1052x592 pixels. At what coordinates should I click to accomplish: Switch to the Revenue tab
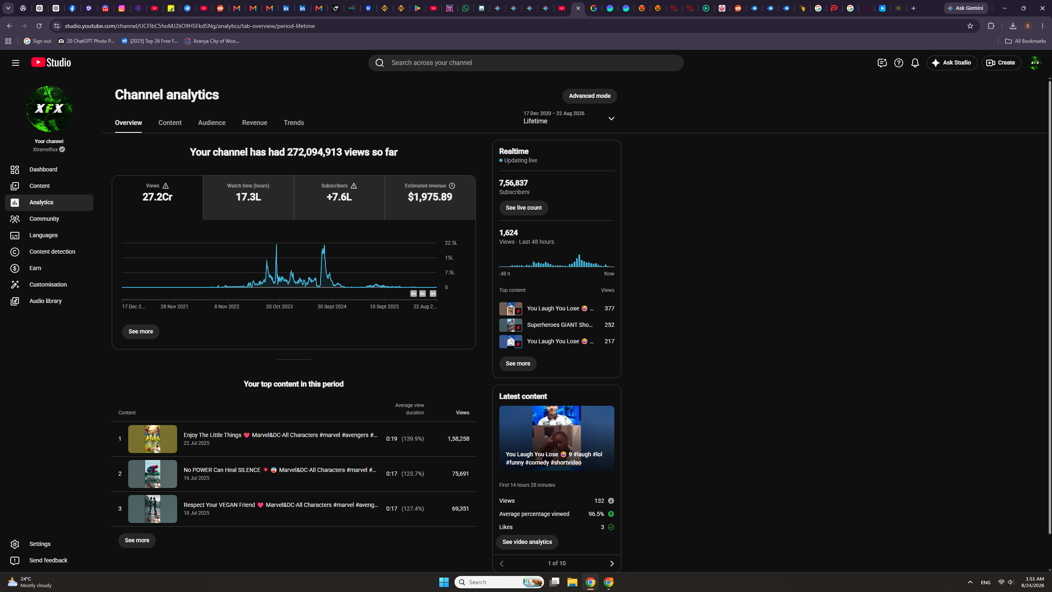coord(255,123)
